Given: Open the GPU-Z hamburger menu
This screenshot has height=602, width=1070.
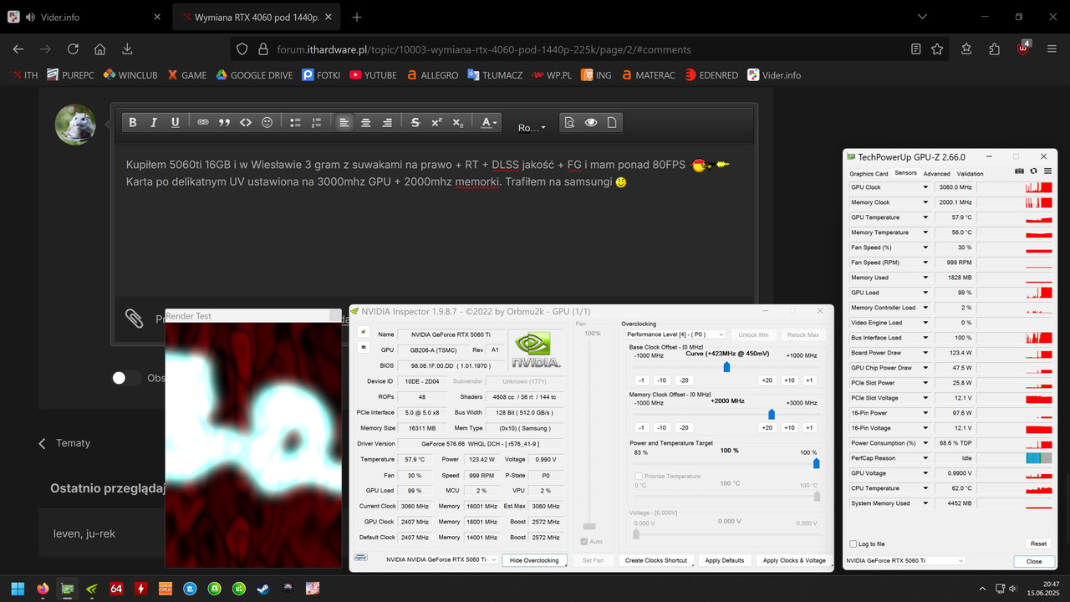Looking at the screenshot, I should tap(1047, 171).
